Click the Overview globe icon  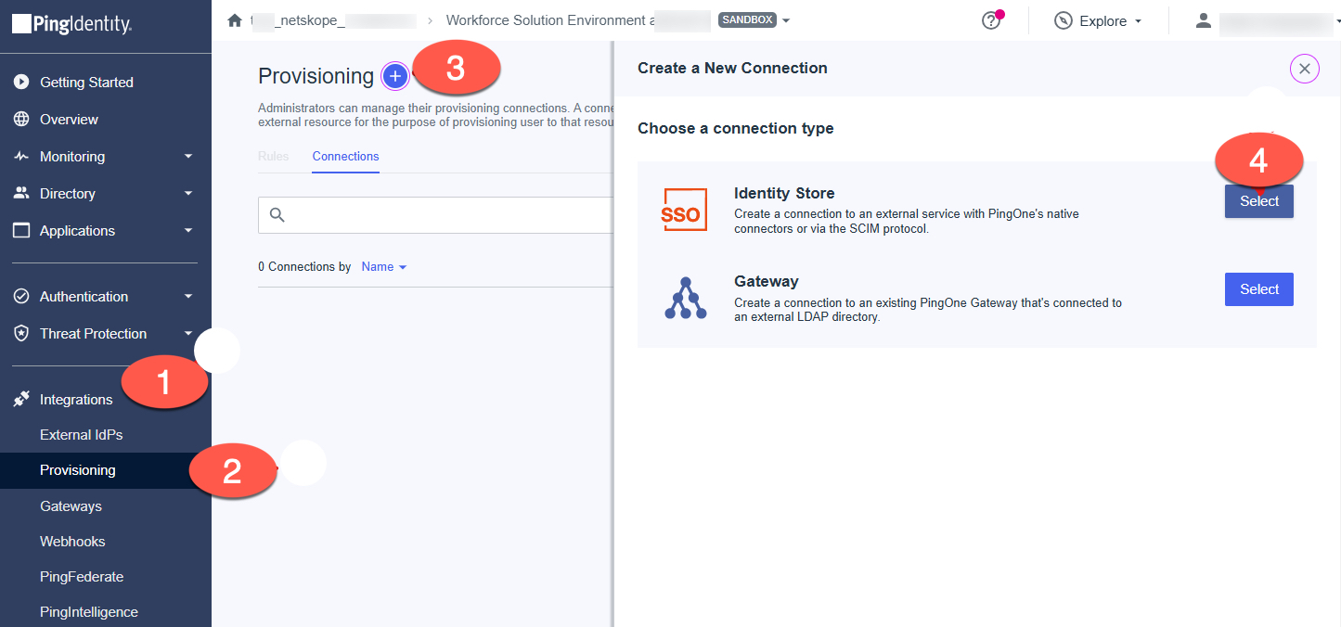21,120
